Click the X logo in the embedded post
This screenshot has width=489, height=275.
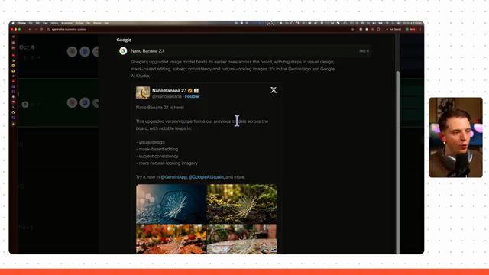274,90
